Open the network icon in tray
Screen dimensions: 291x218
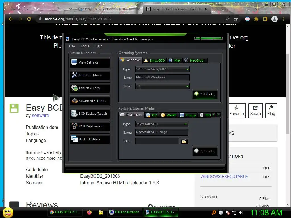(234, 213)
